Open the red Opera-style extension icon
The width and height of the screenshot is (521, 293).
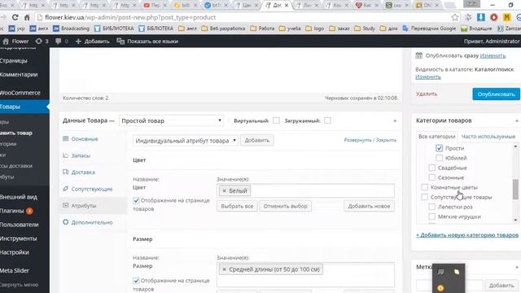494,17
